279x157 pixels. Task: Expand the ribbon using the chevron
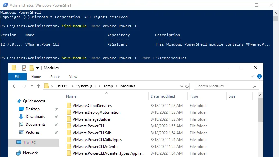[253, 77]
